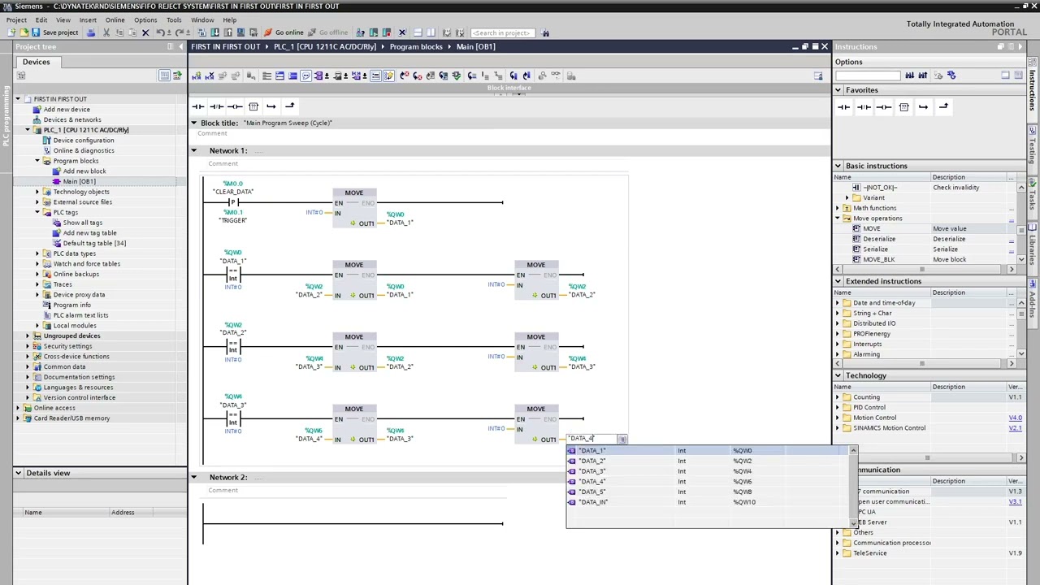Expand Watch and force tables

37,264
